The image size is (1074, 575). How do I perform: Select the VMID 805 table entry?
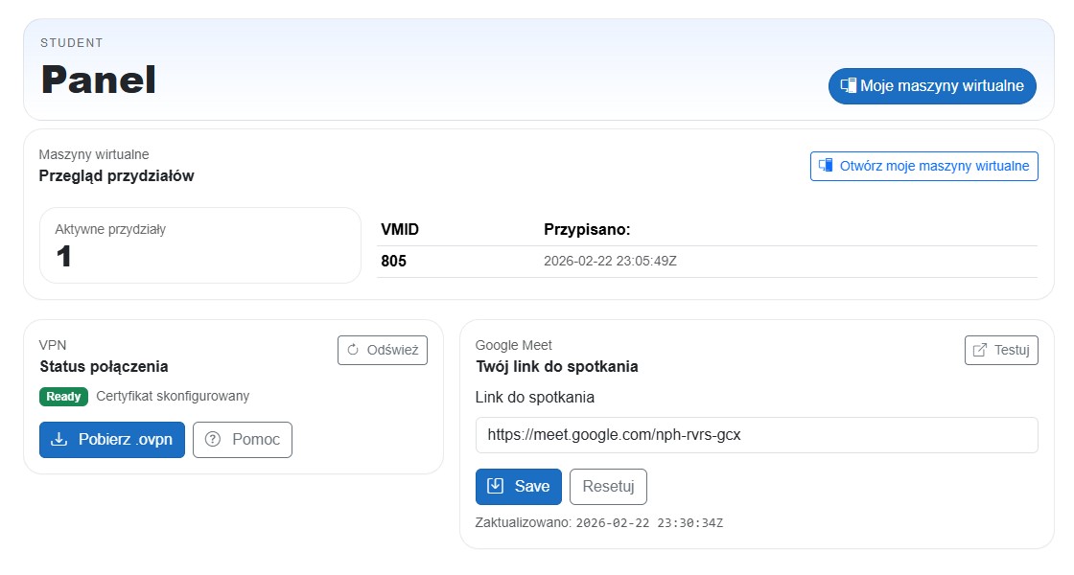(394, 261)
